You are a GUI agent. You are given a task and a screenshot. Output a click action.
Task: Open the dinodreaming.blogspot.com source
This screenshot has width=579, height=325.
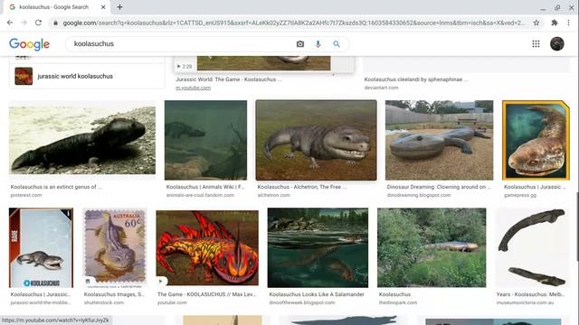pyautogui.click(x=419, y=195)
